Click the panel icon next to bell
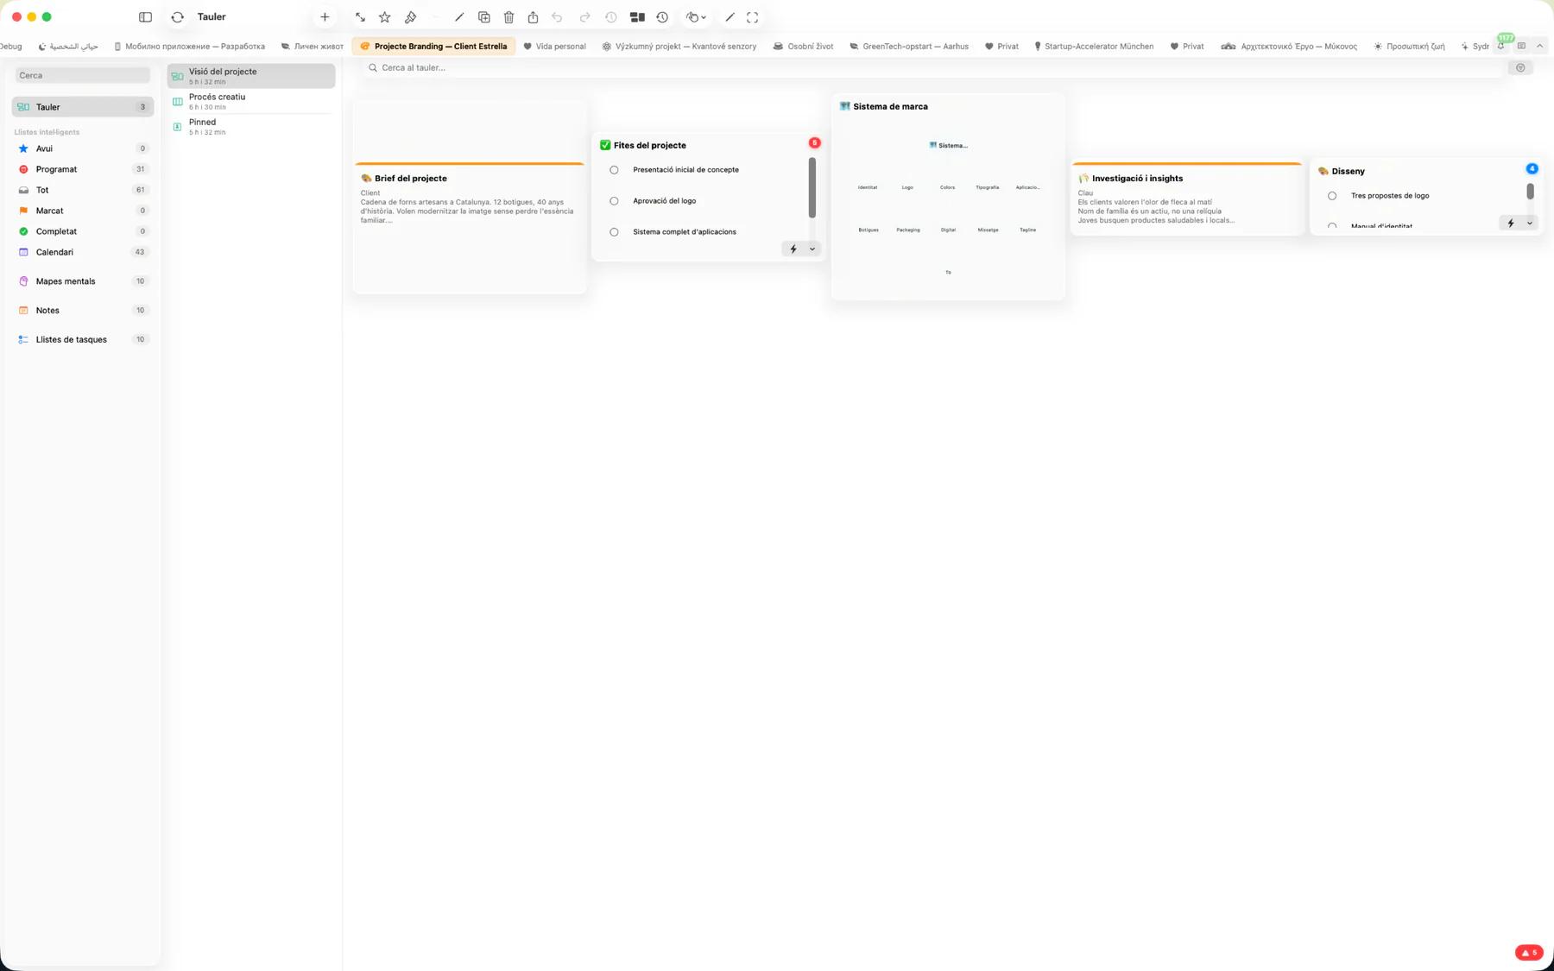Image resolution: width=1554 pixels, height=971 pixels. 1521,46
